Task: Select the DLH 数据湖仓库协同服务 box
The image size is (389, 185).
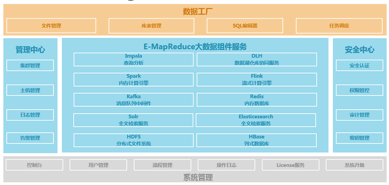Action: click(x=257, y=59)
